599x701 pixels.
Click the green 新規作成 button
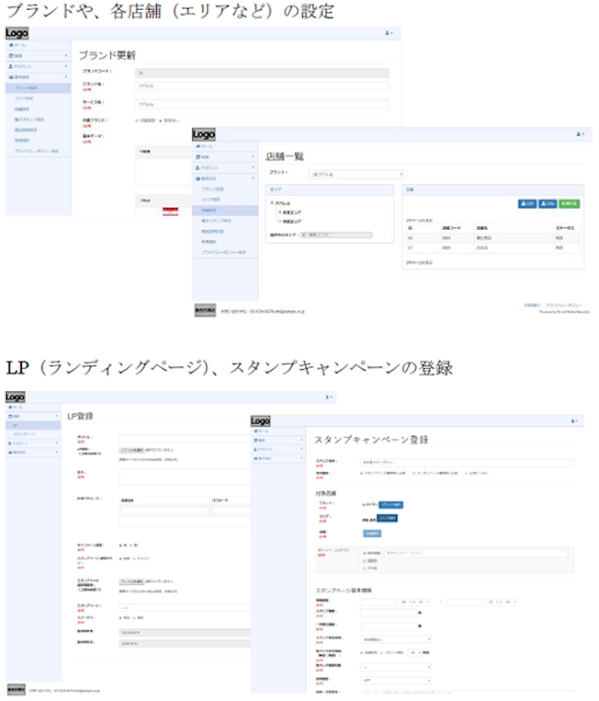(x=568, y=203)
